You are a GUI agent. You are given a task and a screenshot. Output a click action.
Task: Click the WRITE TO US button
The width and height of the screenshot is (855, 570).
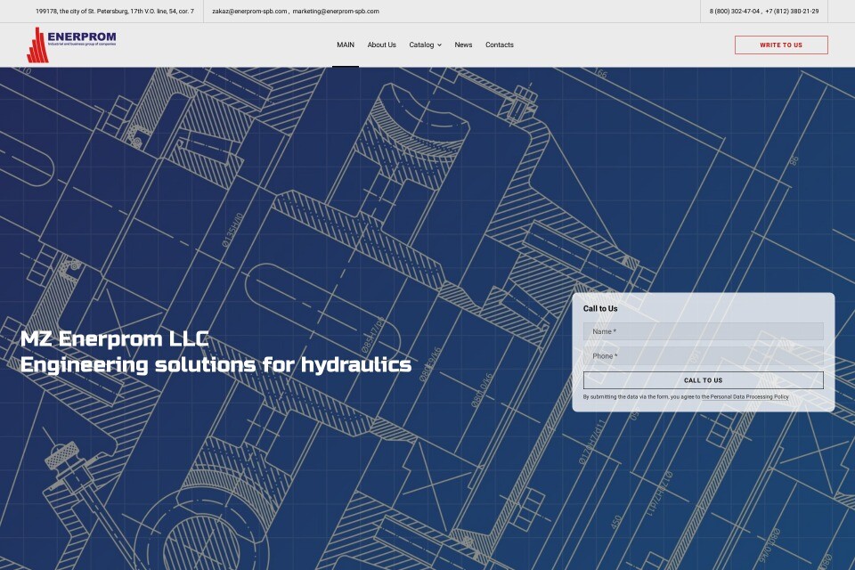coord(781,45)
